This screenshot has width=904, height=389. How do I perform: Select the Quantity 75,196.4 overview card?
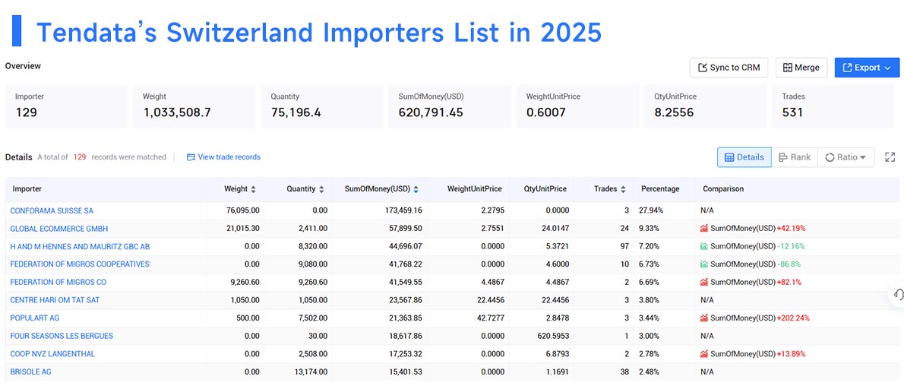(322, 106)
